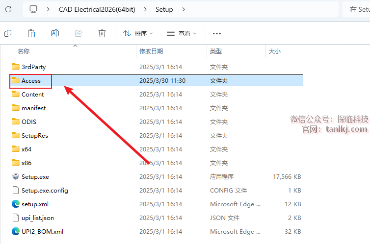This screenshot has height=244, width=370.
Task: Select the 3rdParty folder icon
Action: (x=16, y=67)
